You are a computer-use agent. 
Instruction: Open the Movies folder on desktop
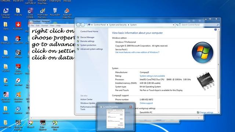[x=6, y=110]
